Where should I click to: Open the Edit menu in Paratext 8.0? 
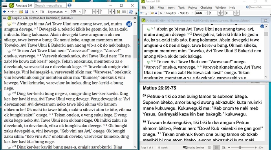coord(152,7)
